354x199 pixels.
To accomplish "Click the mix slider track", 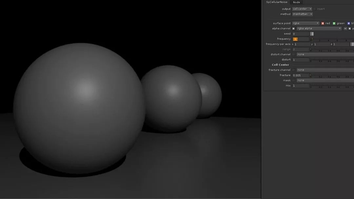I will point(331,86).
